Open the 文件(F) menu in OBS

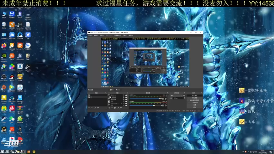[90, 35]
